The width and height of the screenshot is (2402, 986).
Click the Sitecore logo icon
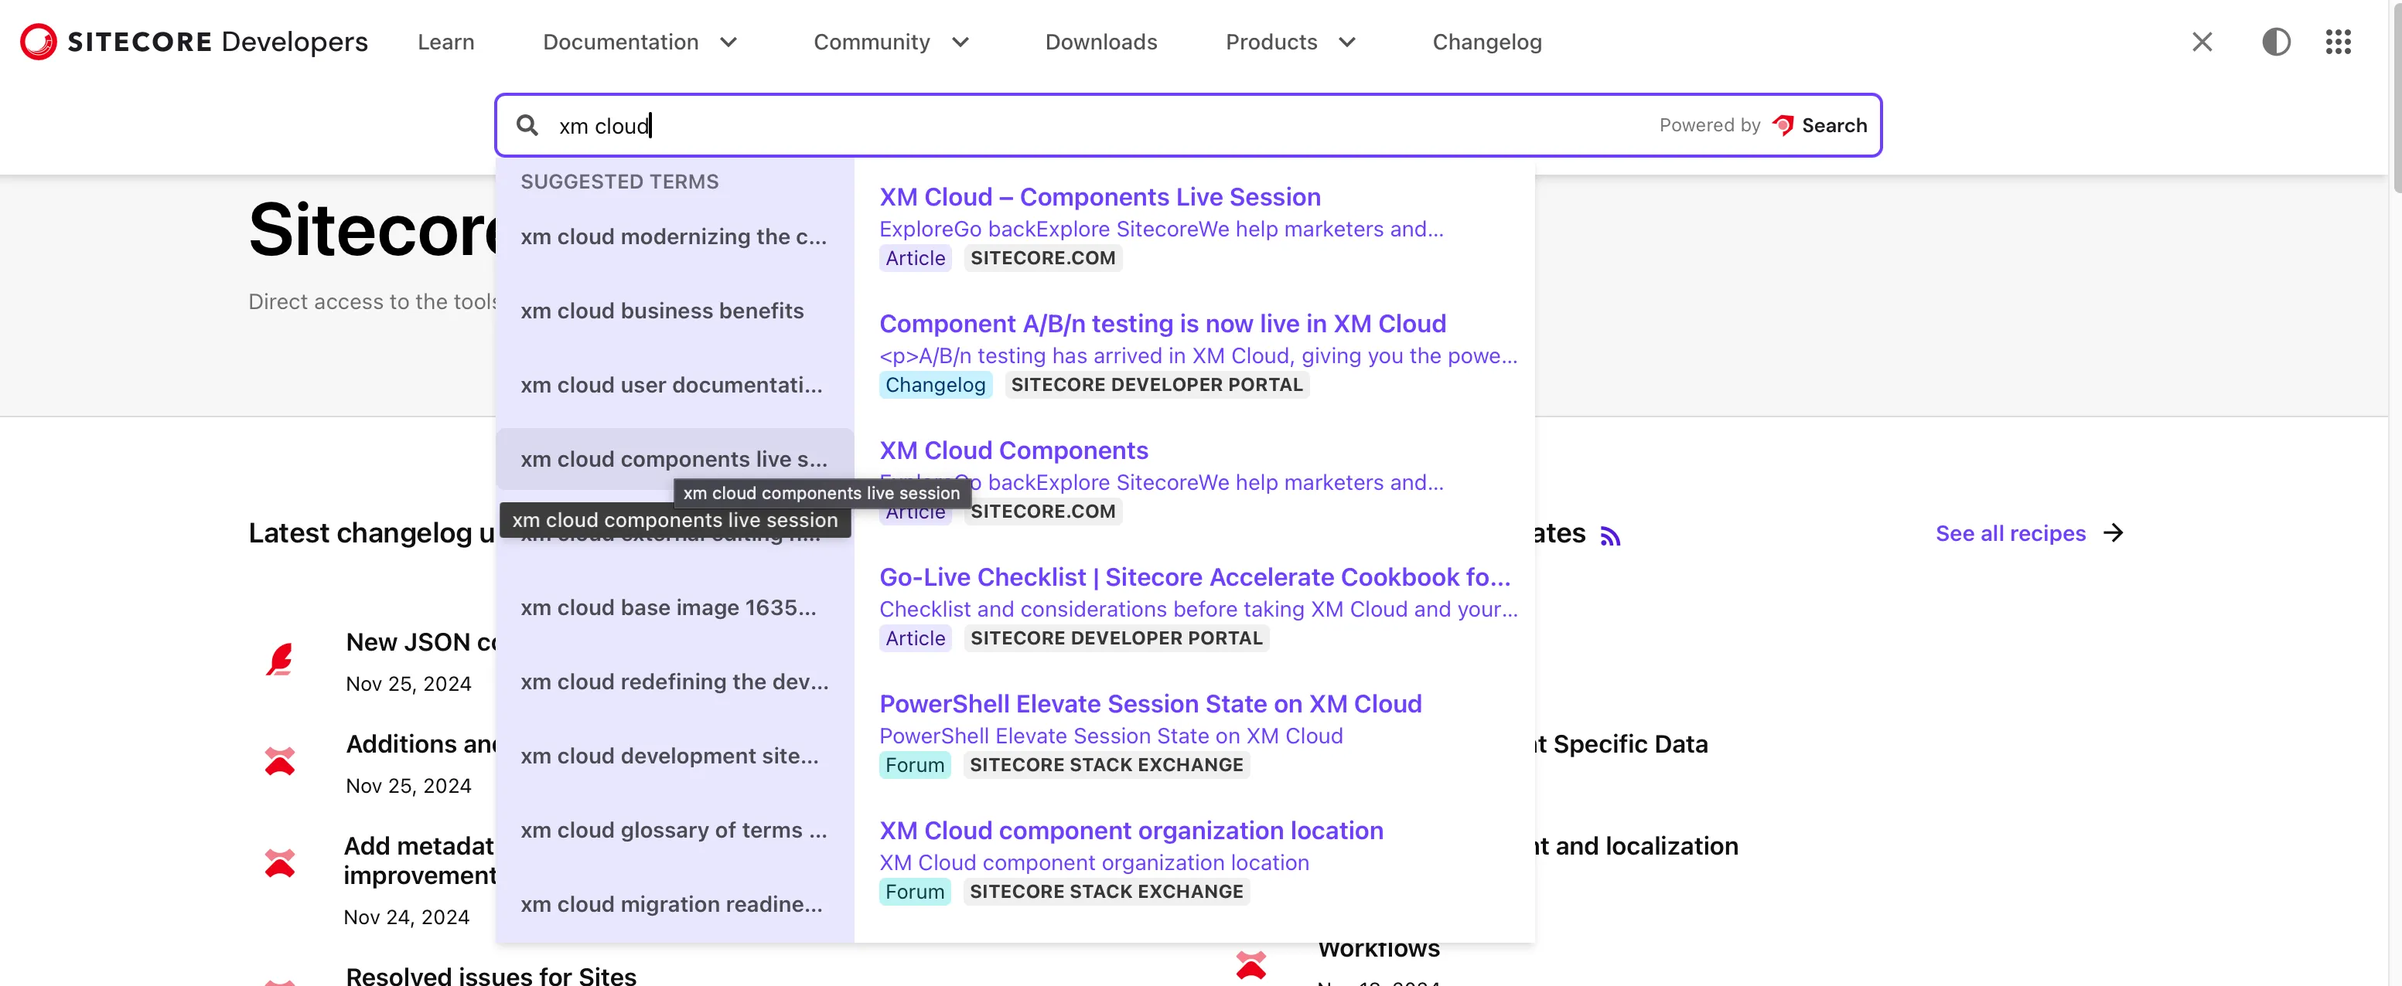[x=34, y=40]
